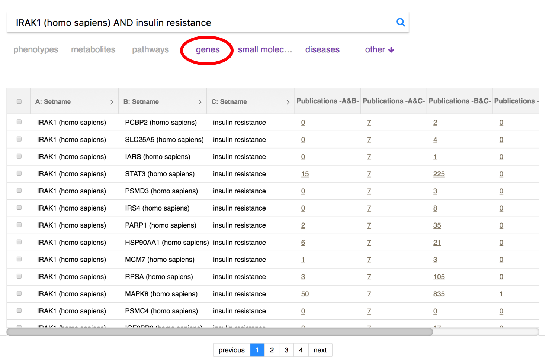Select results page 1
Viewport: 549px width, 361px height.
(x=257, y=350)
